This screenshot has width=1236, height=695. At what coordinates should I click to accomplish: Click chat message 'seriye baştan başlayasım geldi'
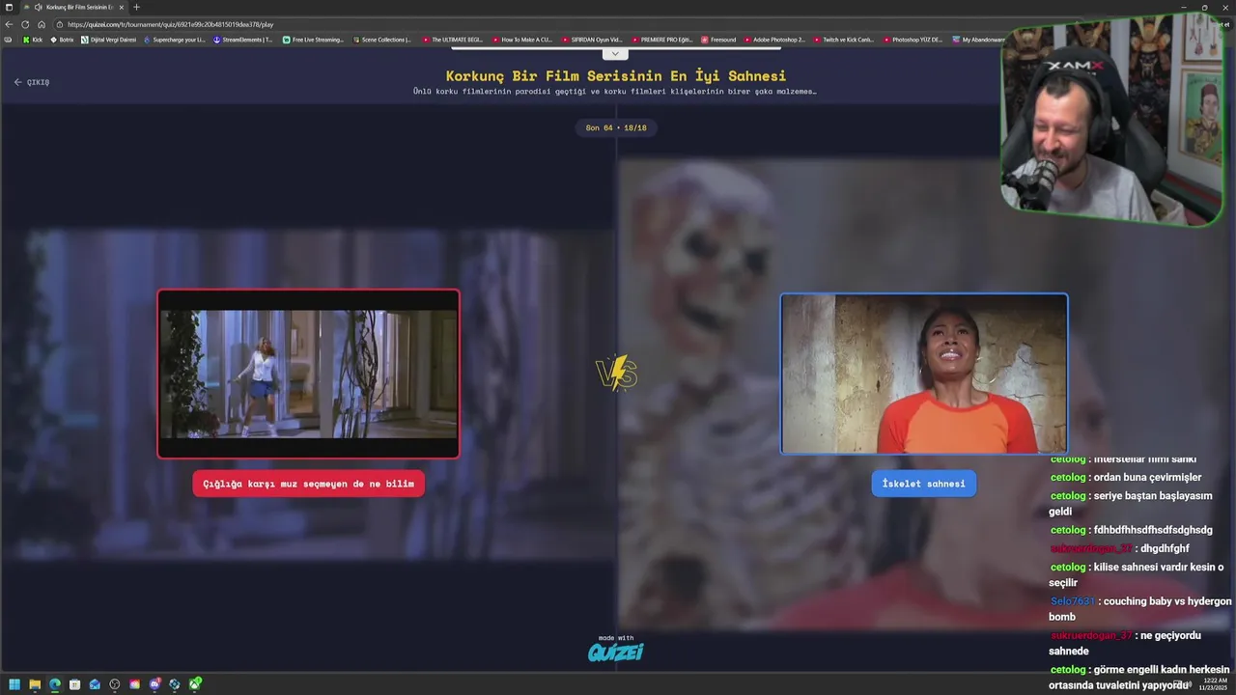(1130, 503)
